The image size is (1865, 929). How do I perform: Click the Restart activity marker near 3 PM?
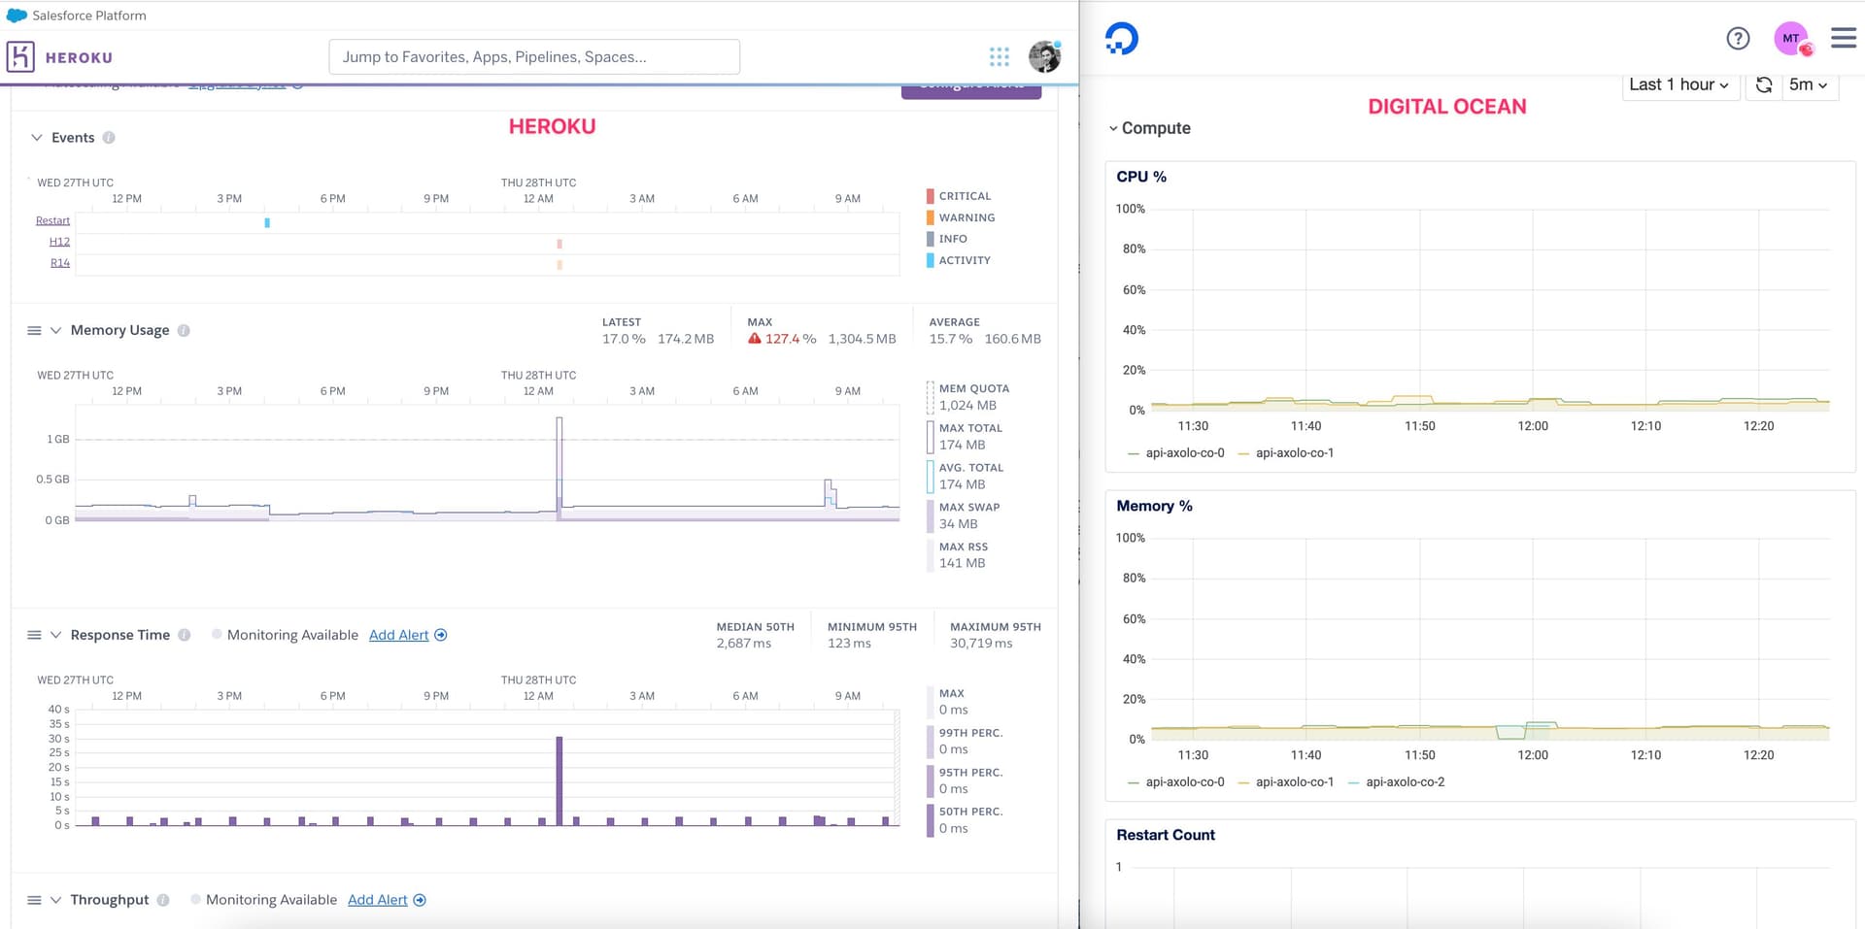pos(267,222)
